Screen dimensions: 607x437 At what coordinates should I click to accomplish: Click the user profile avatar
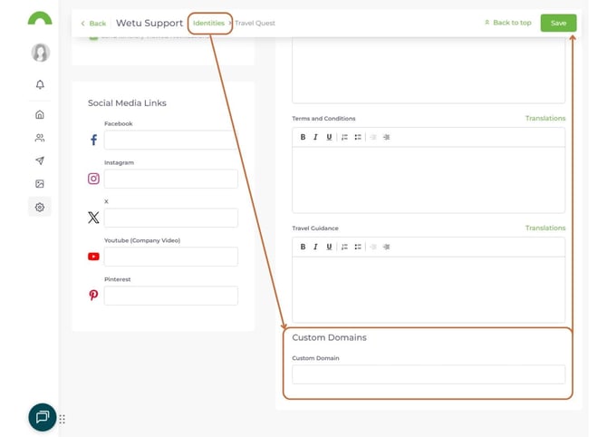40,53
